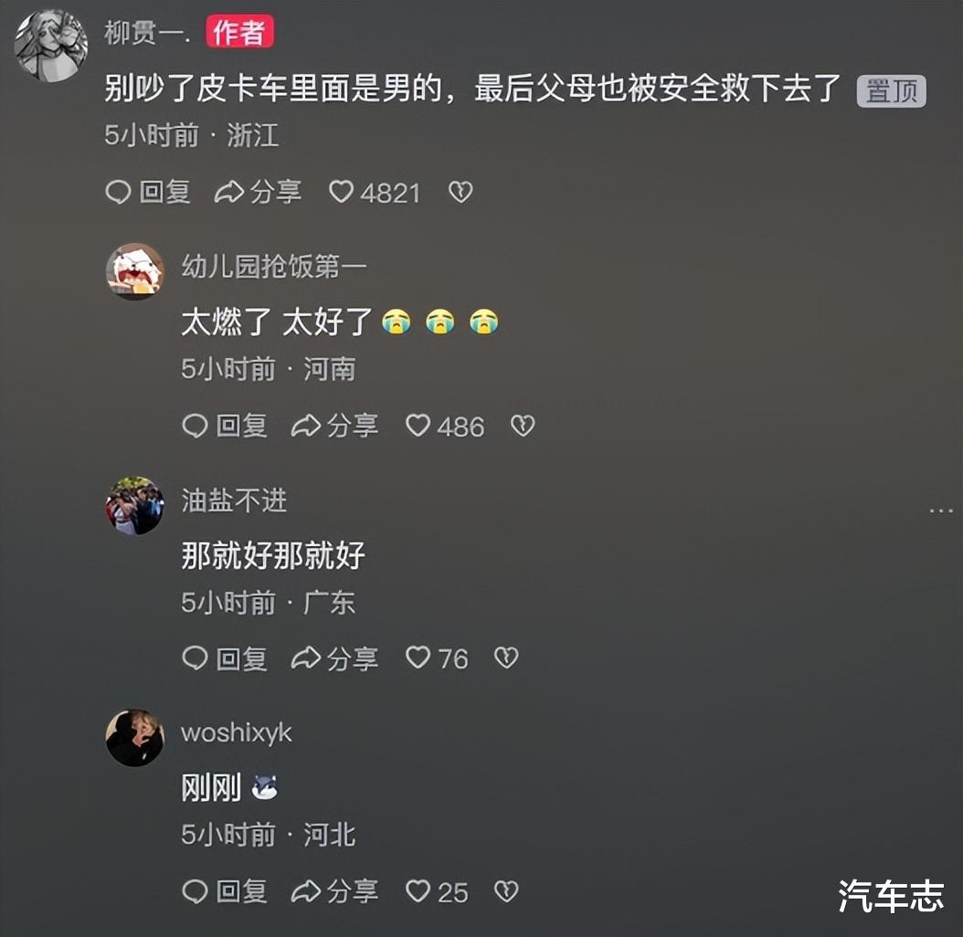Share the 那就好那就好 comment
This screenshot has width=963, height=937.
click(334, 658)
